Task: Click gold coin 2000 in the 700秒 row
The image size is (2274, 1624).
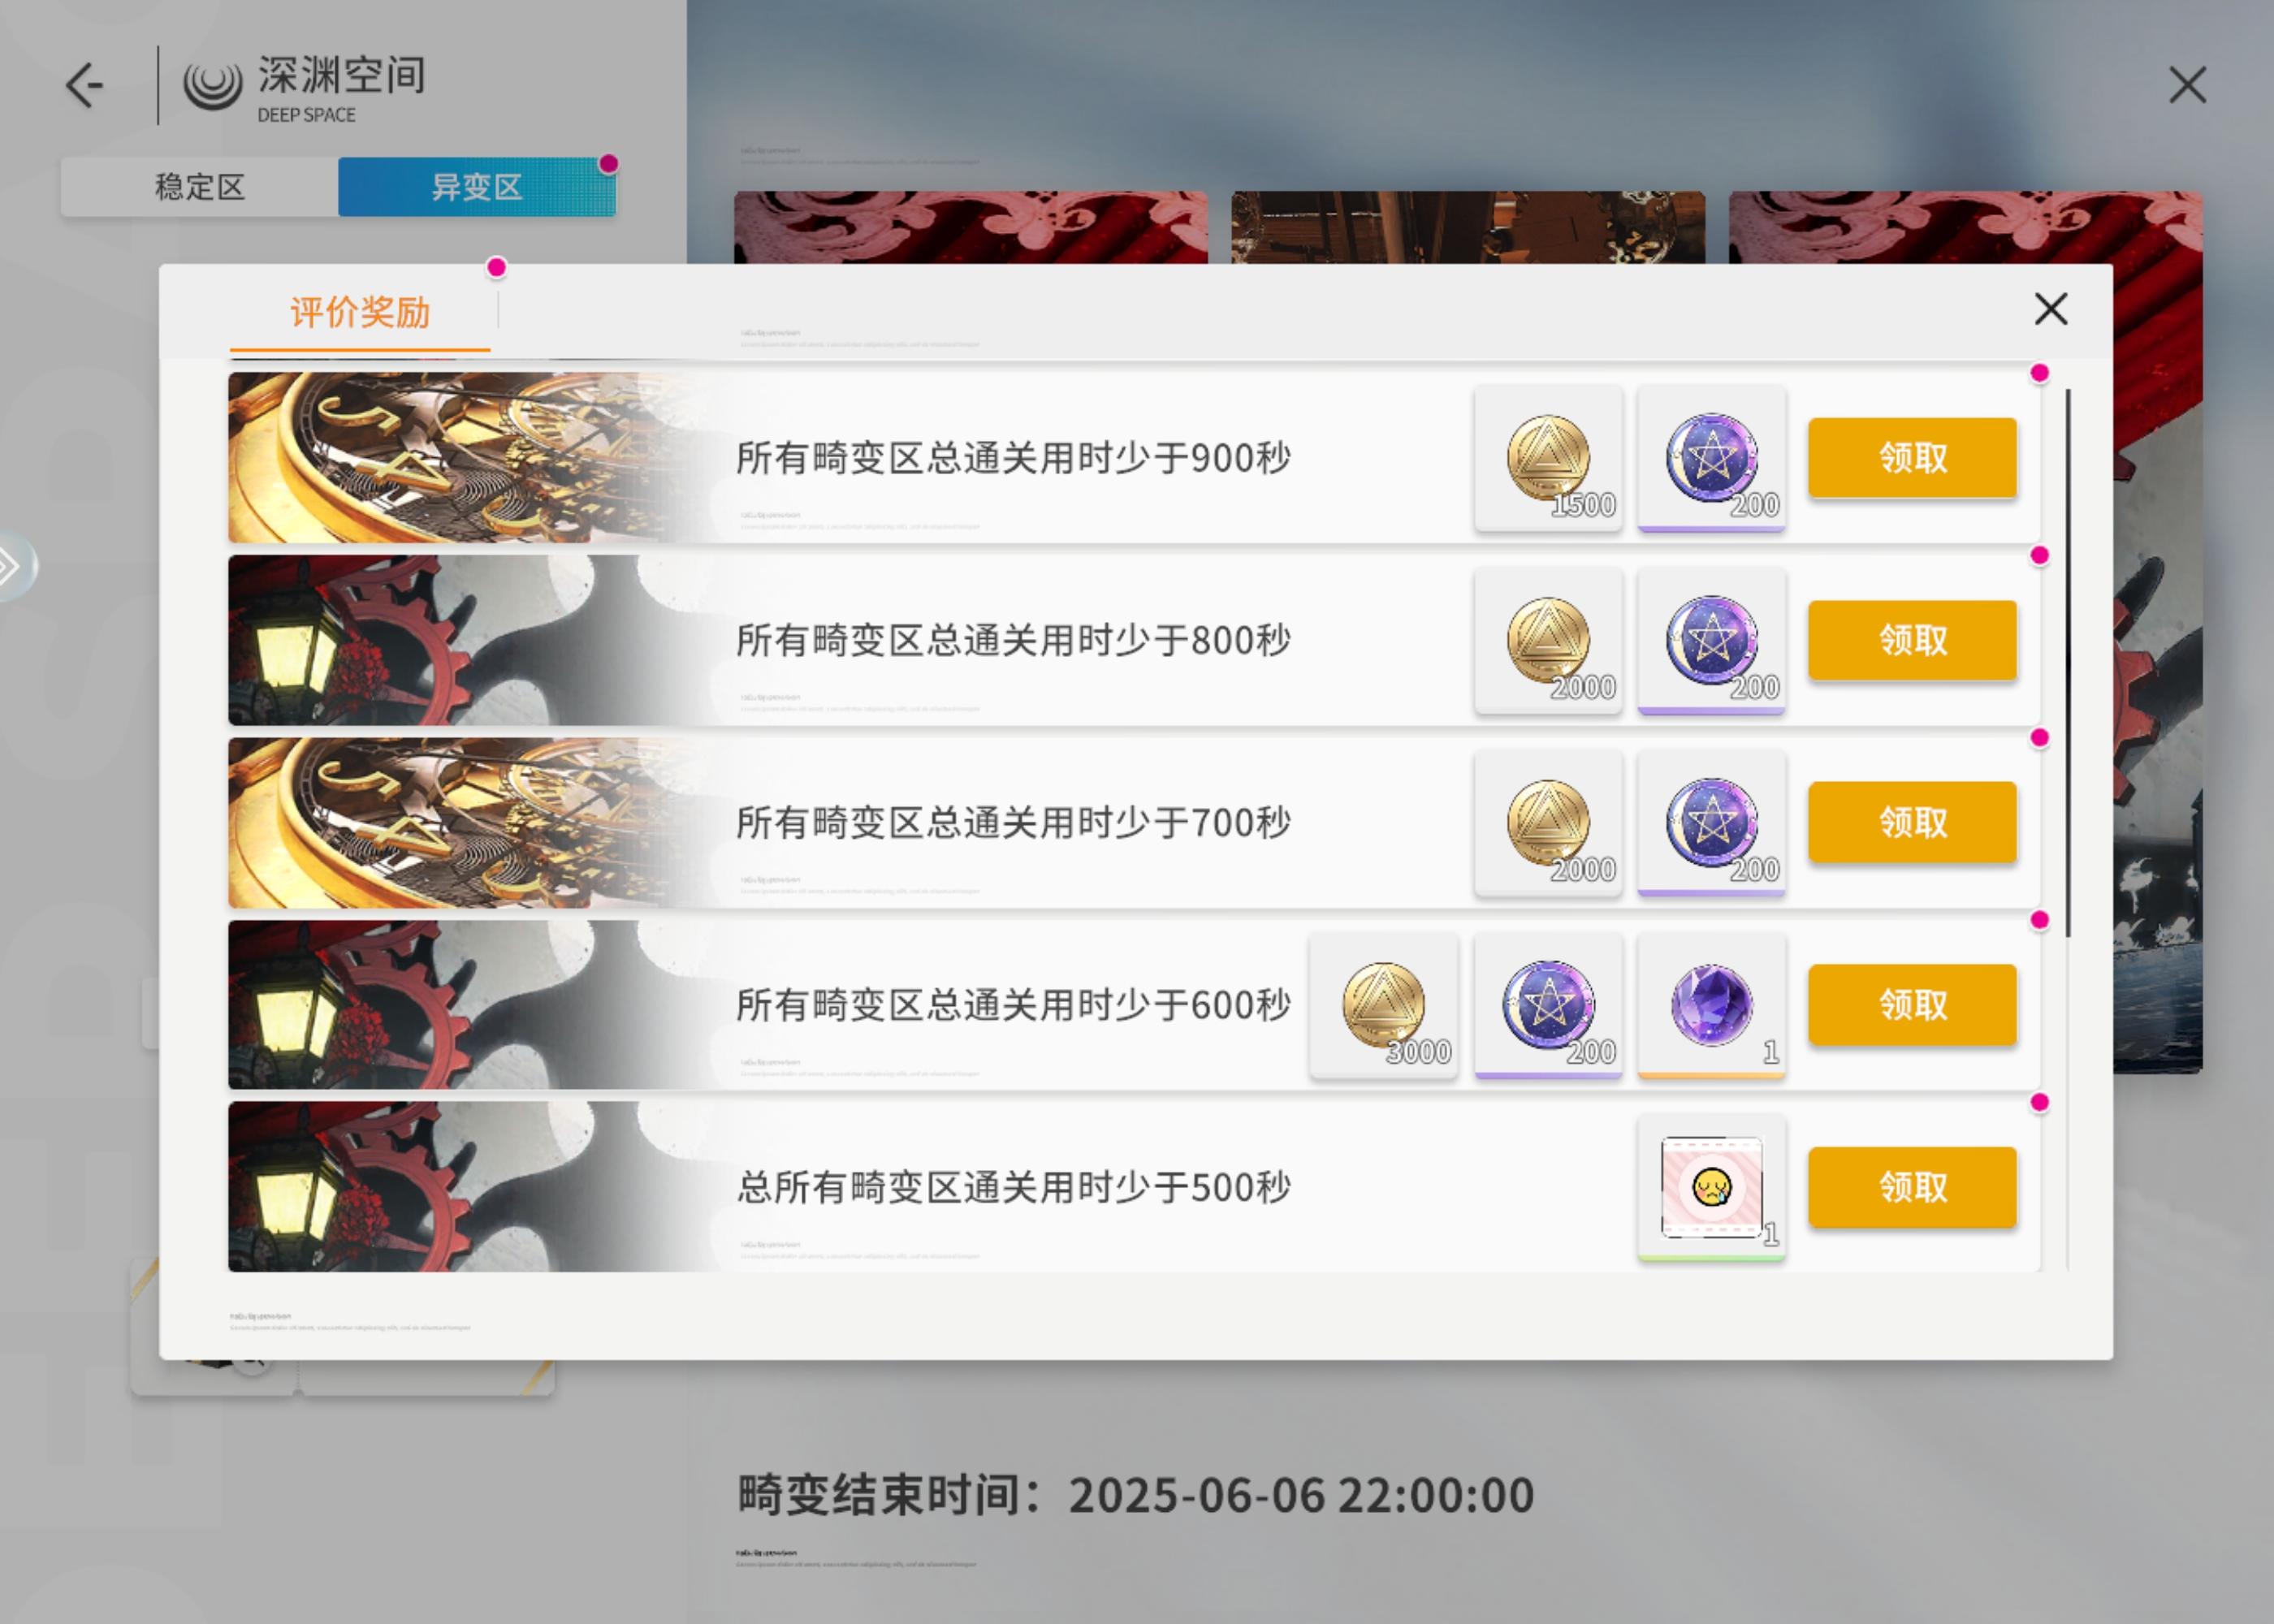Action: point(1548,822)
